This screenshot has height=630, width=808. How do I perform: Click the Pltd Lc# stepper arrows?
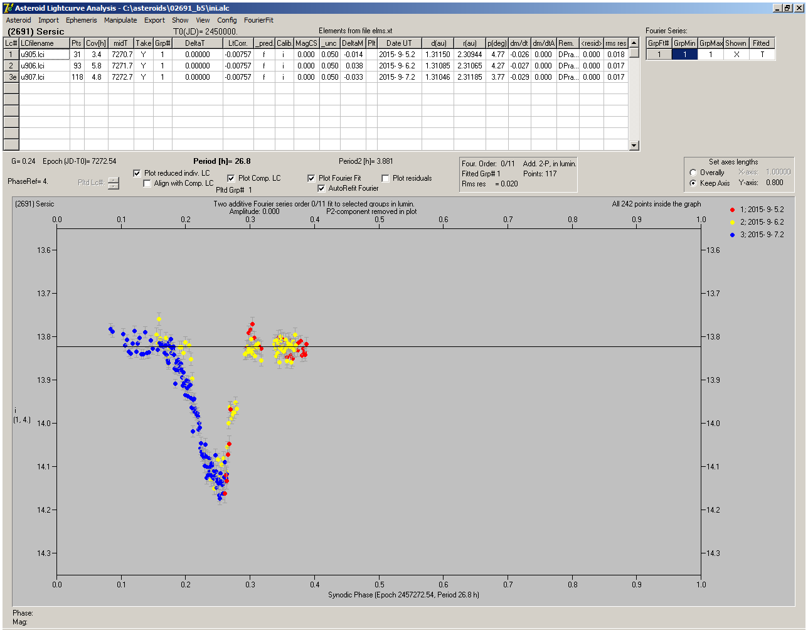pos(113,183)
